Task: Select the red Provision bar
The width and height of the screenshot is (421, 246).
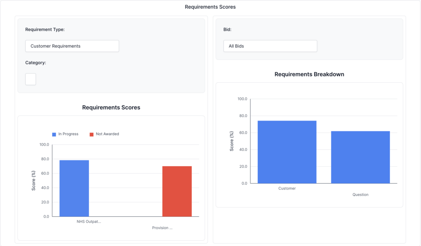Action: point(177,191)
